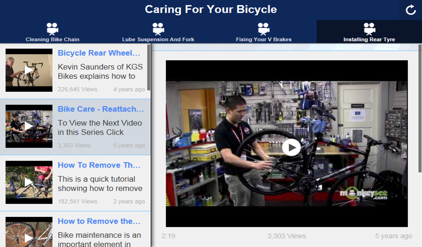The width and height of the screenshot is (422, 247).
Task: Click the refresh icon in the header
Action: click(x=410, y=10)
